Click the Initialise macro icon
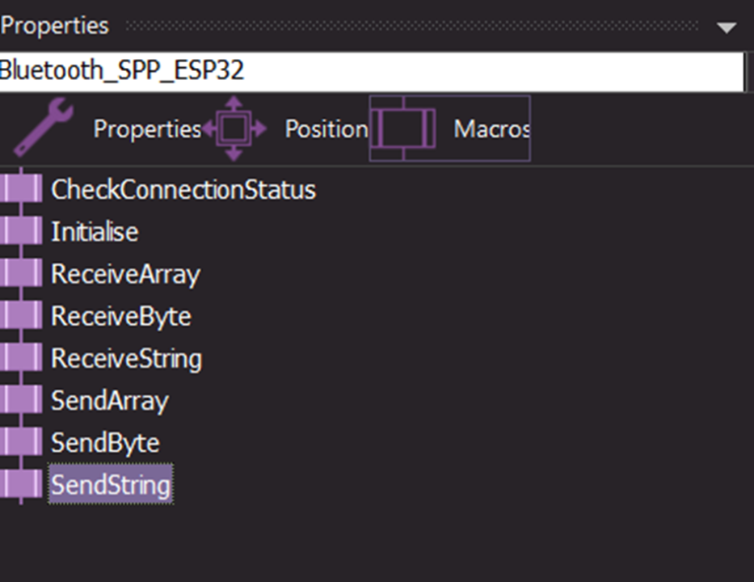Viewport: 754px width, 582px height. click(21, 232)
